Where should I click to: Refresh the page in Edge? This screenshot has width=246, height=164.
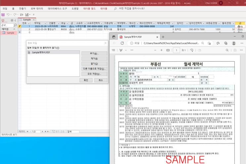coord(122,43)
